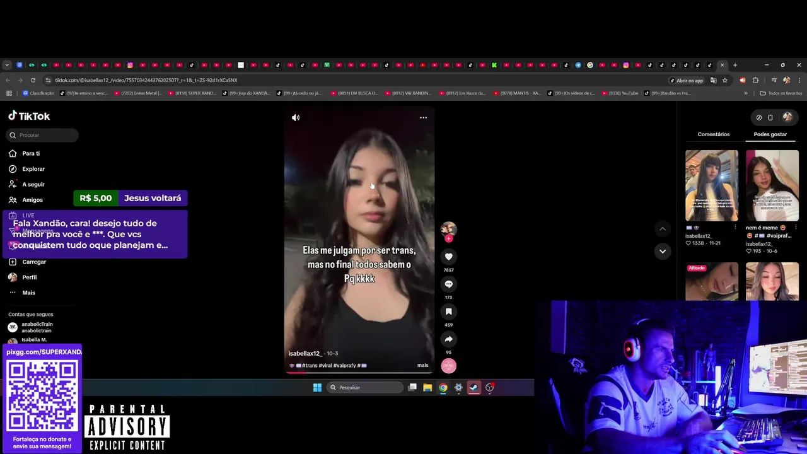
Task: Open the isabellax12_ username on video
Action: 305,354
